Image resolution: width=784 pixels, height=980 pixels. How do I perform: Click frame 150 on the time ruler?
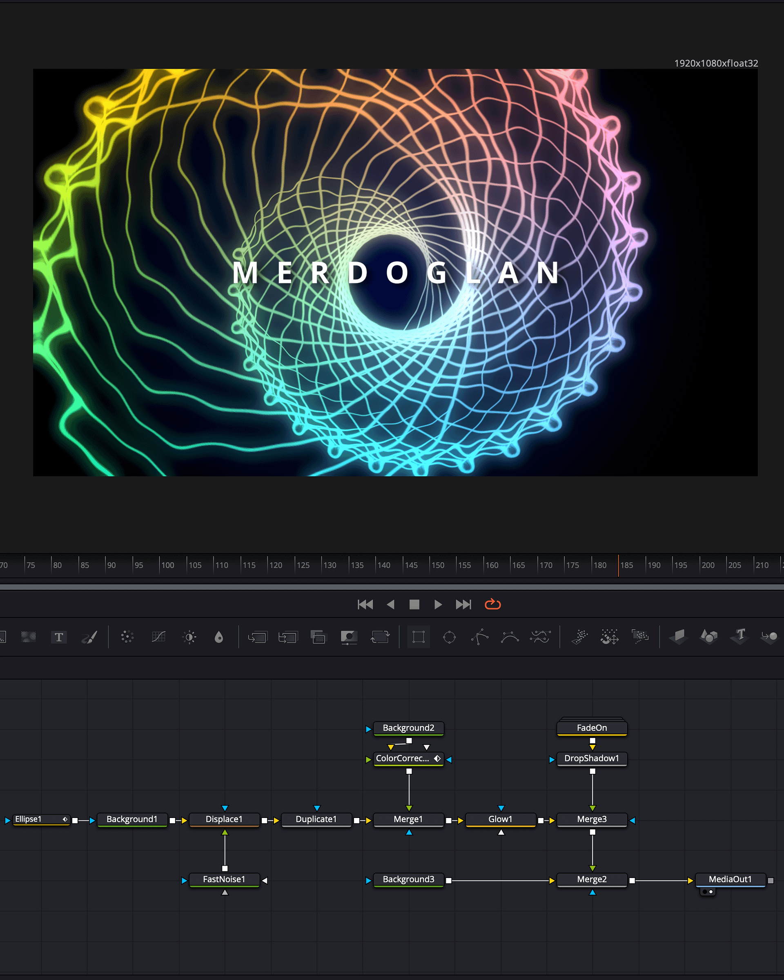click(431, 565)
